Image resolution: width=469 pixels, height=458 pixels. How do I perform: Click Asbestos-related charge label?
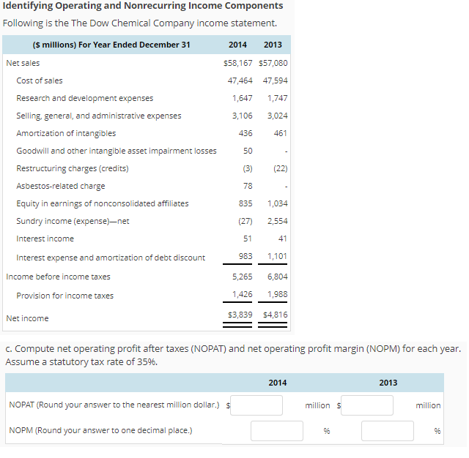coord(61,187)
